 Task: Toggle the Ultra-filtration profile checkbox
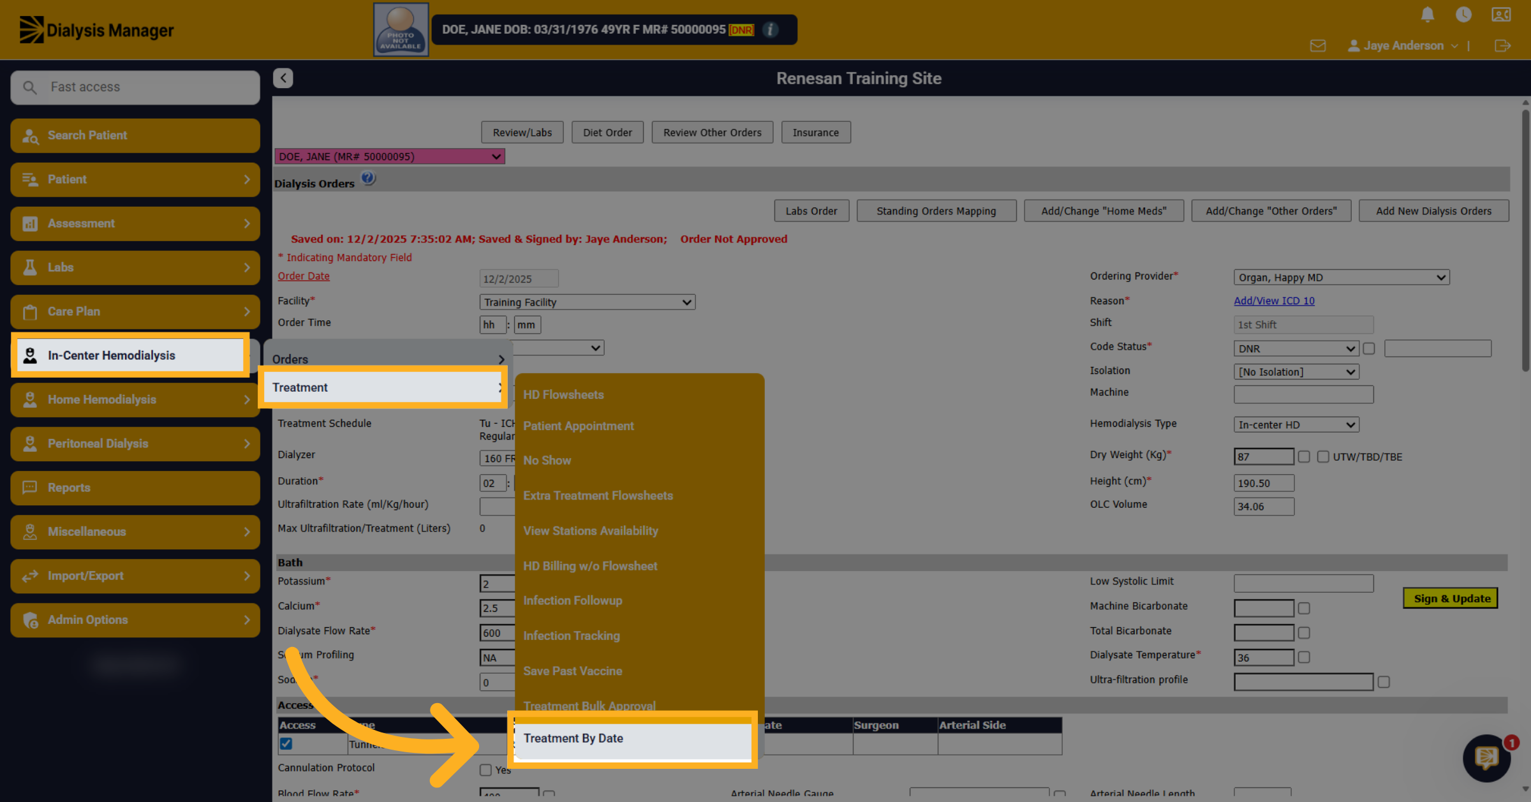tap(1384, 681)
